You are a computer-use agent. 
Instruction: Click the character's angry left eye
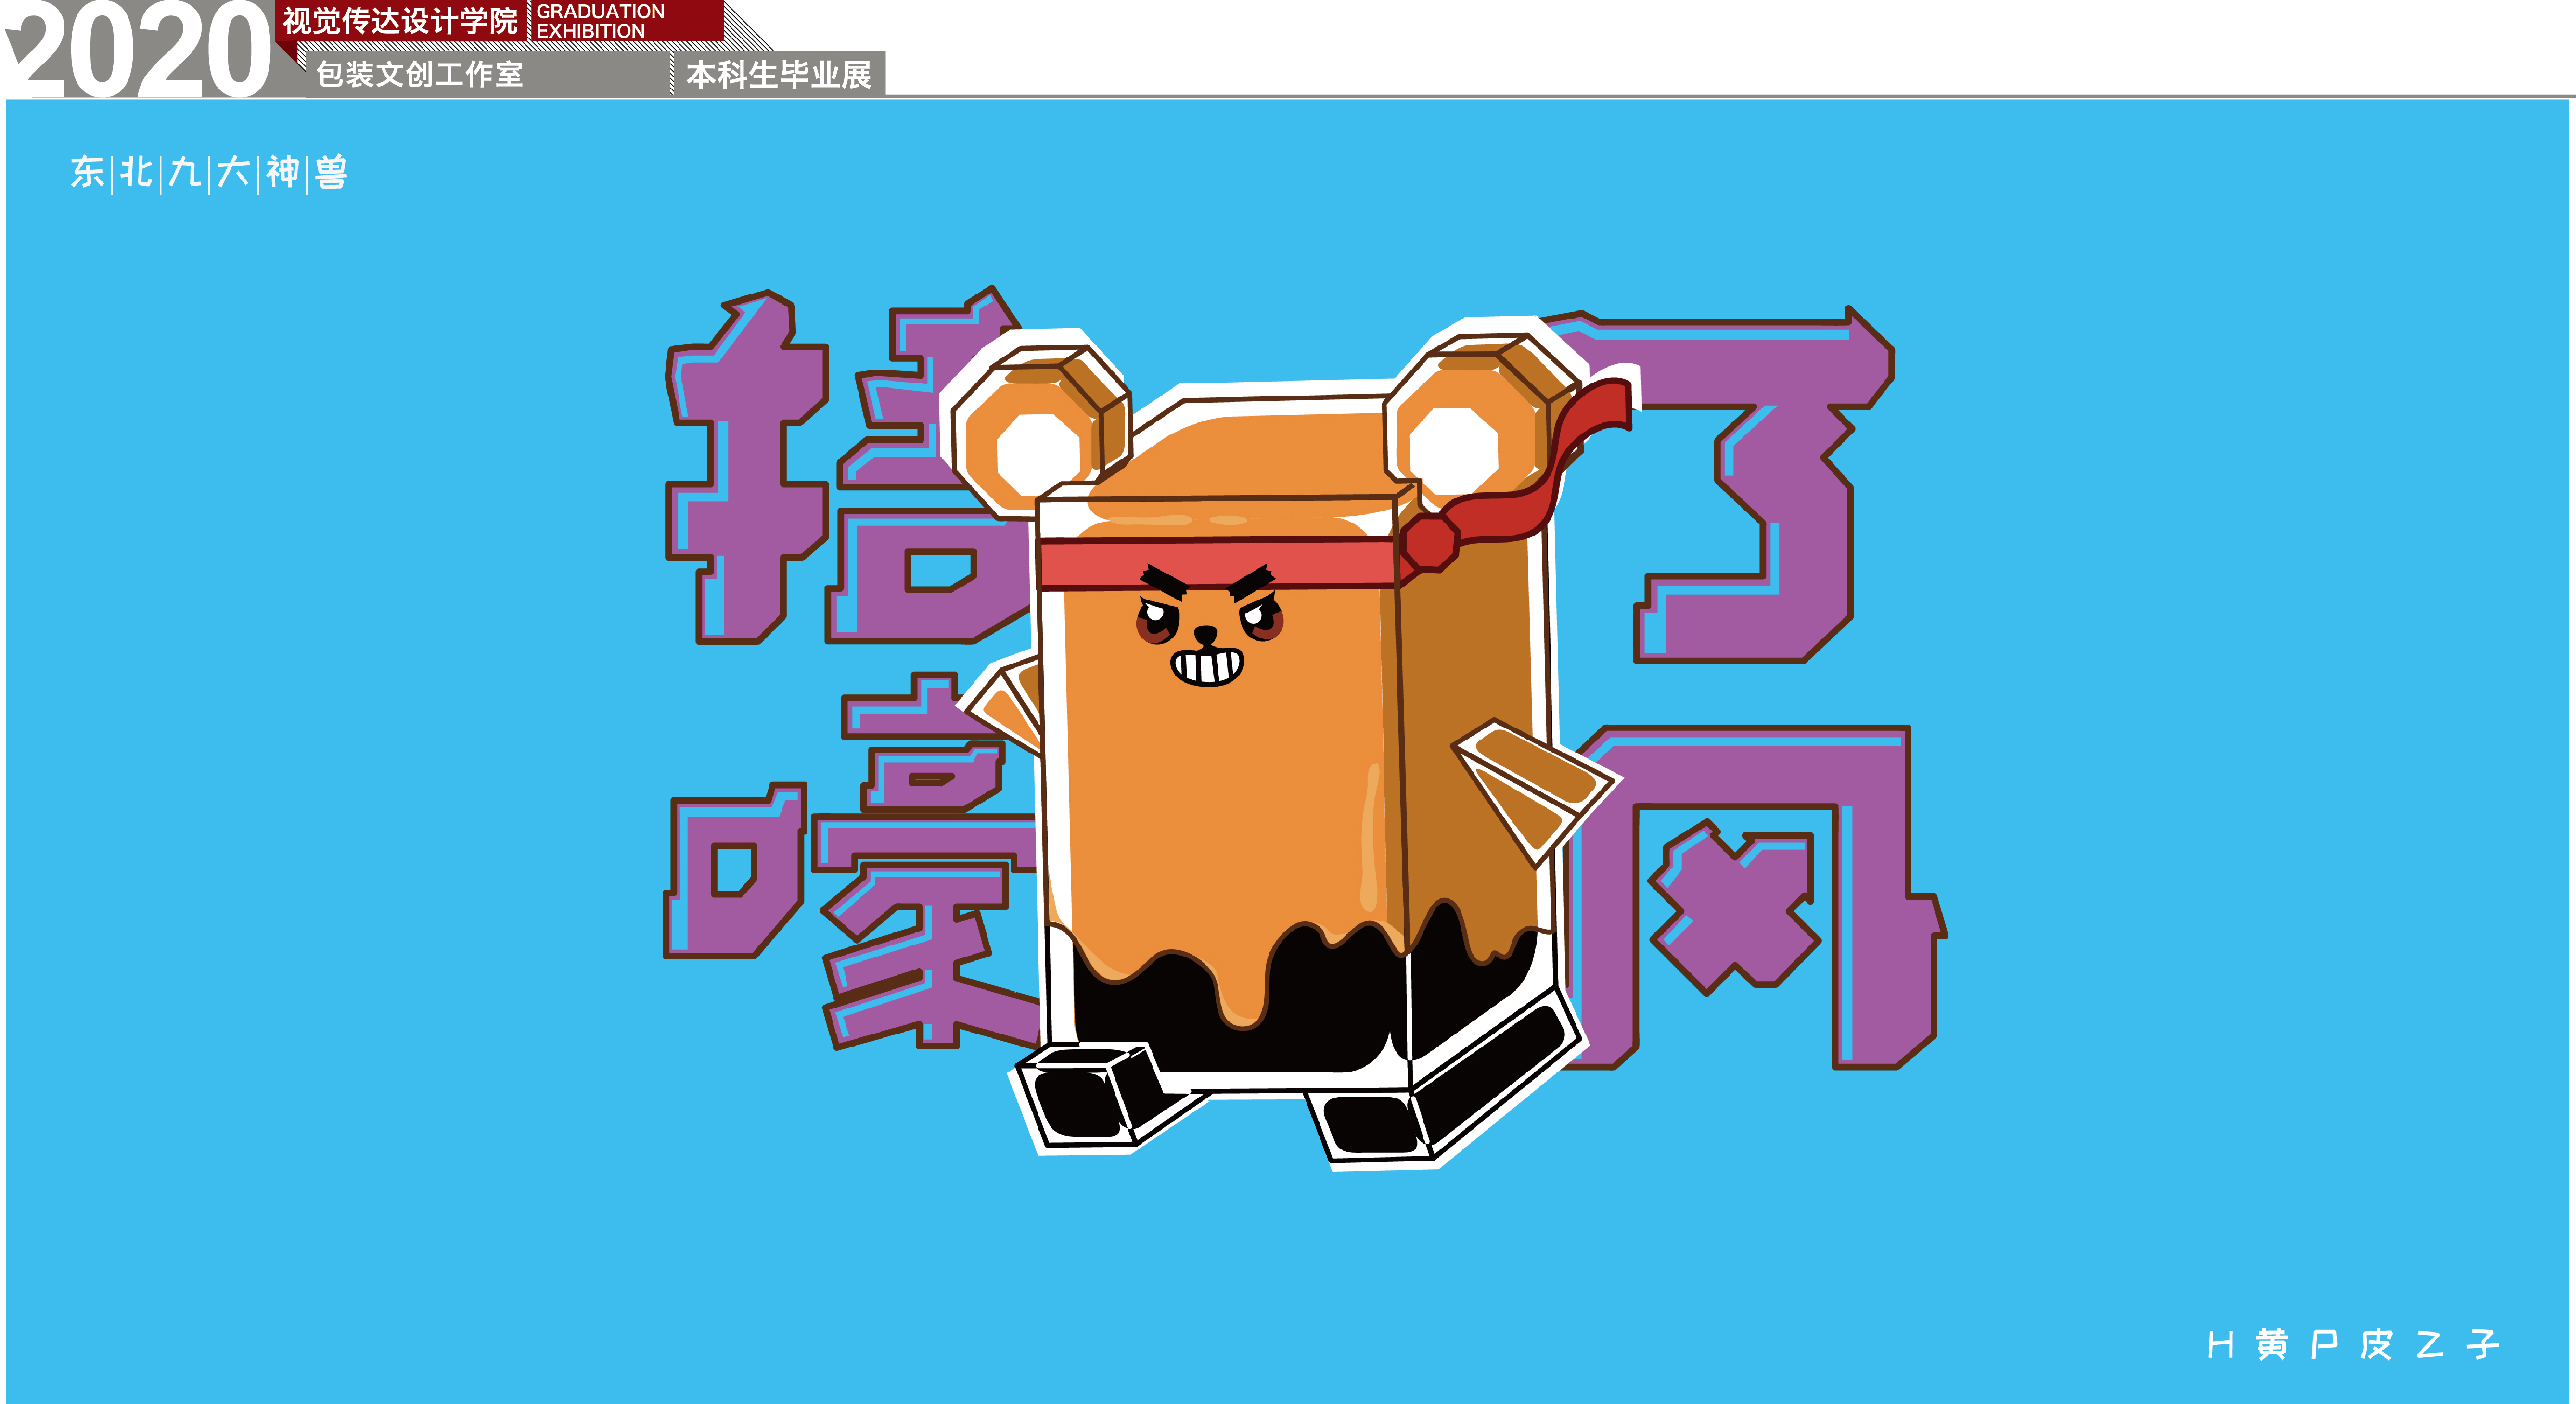1157,622
